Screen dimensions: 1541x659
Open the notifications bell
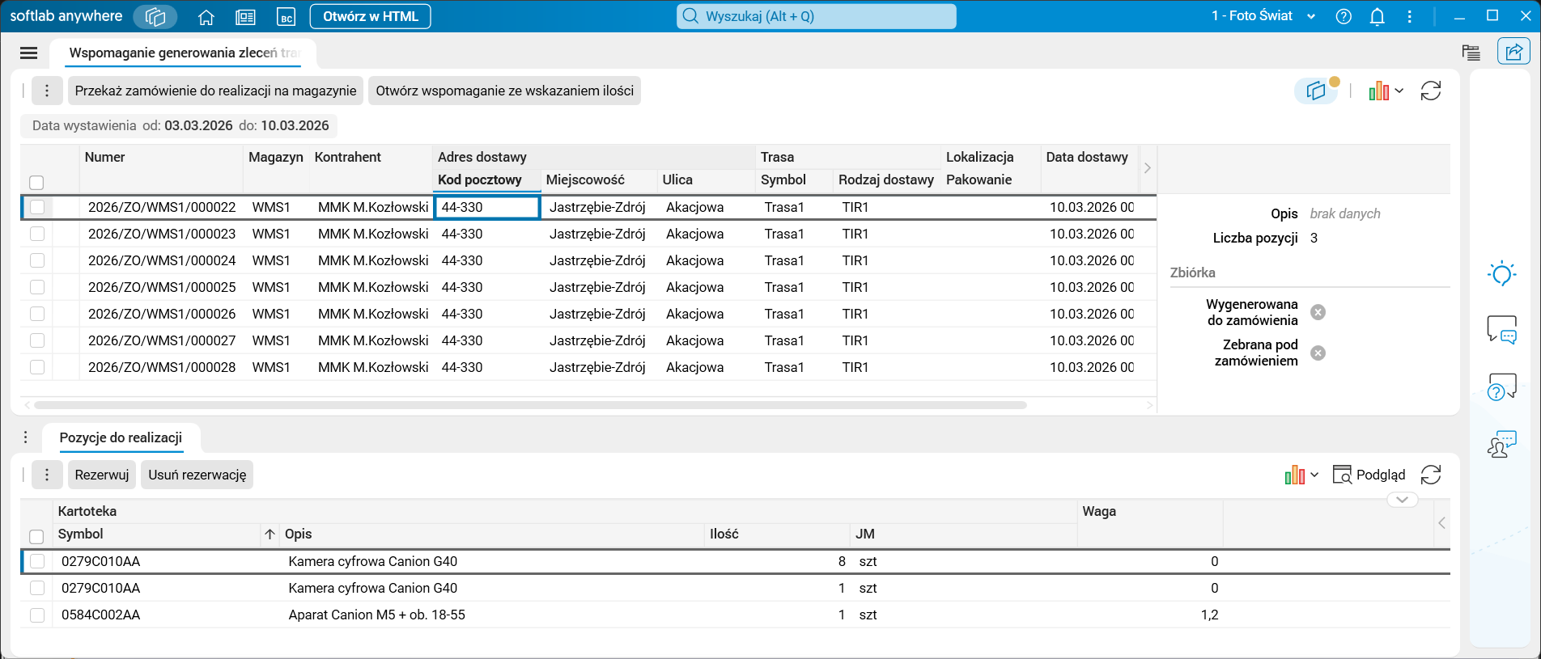click(1377, 17)
